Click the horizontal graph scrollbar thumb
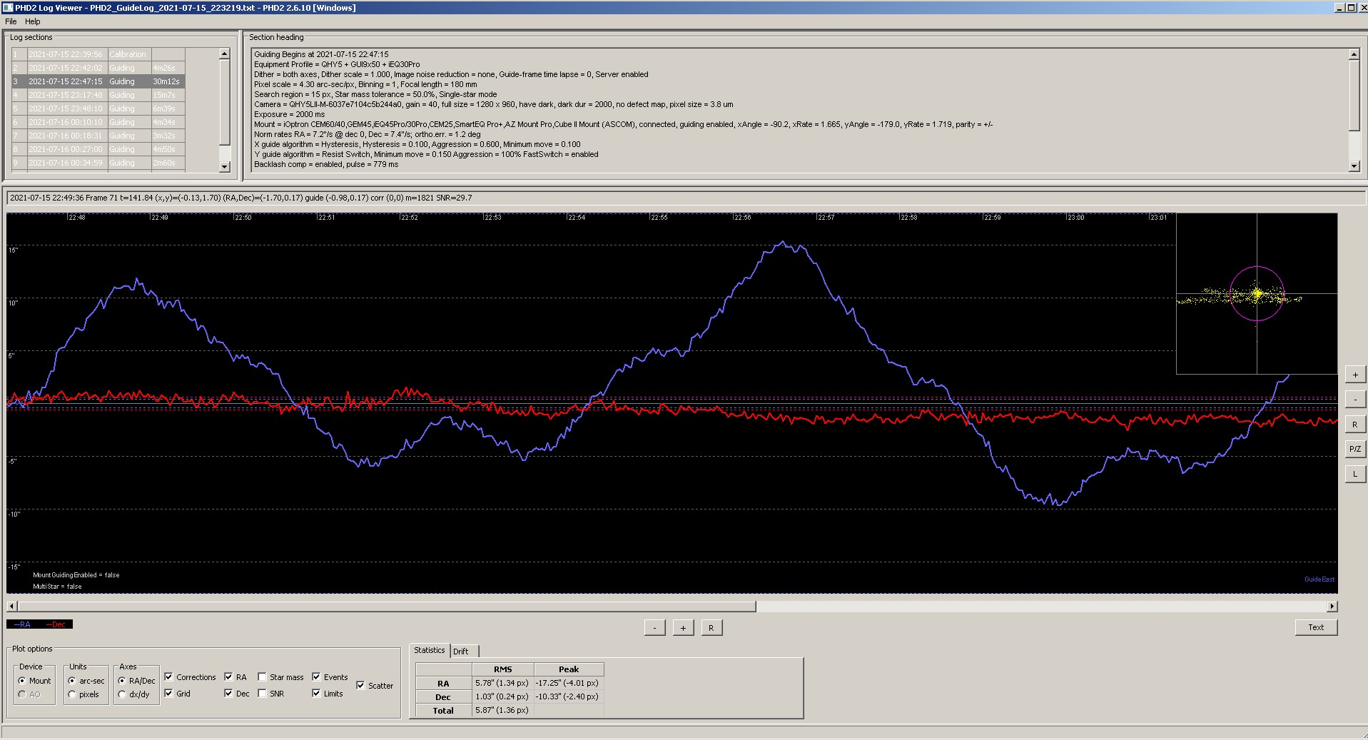Screen dimensions: 1368x740 pyautogui.click(x=386, y=607)
